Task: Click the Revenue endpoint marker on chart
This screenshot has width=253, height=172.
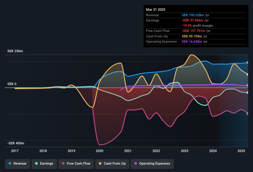Action: tap(248, 63)
